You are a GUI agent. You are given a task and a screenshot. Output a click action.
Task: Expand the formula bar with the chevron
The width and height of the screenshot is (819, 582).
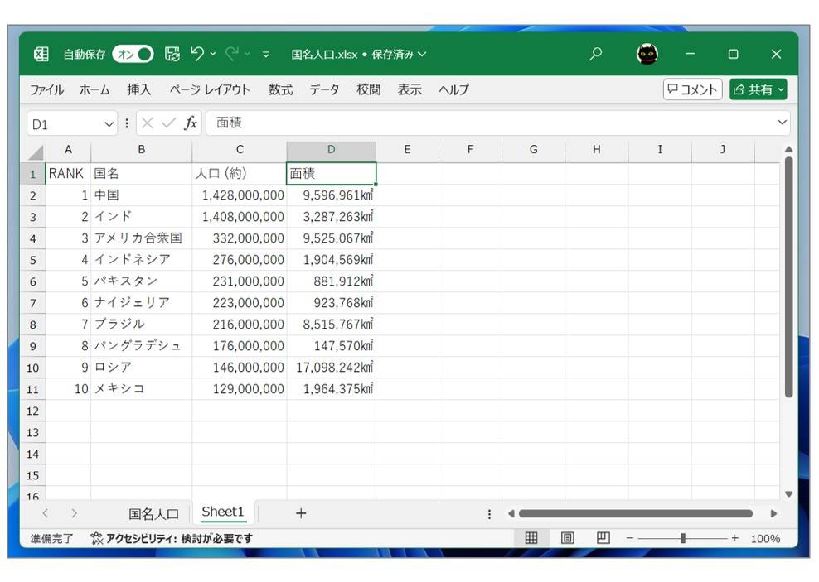point(782,123)
